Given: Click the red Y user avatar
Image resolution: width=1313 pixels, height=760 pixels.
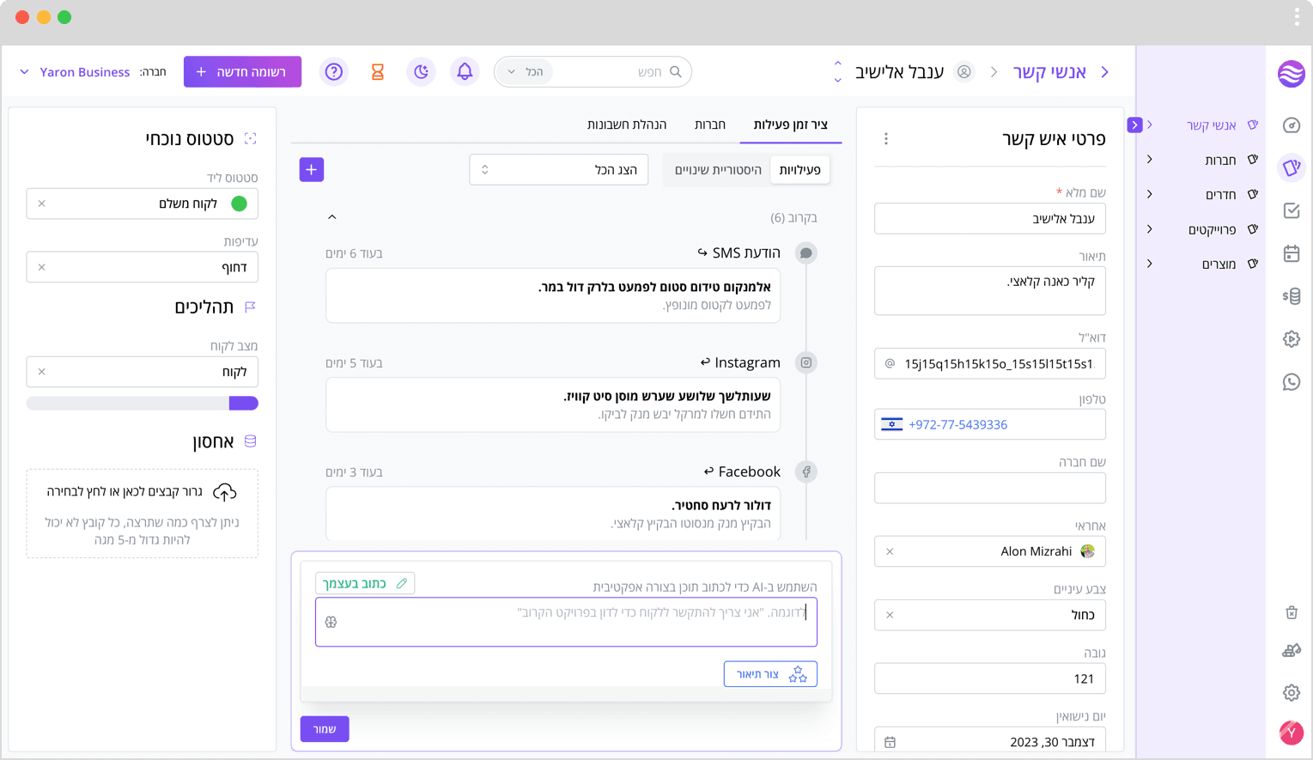Looking at the screenshot, I should pyautogui.click(x=1292, y=733).
